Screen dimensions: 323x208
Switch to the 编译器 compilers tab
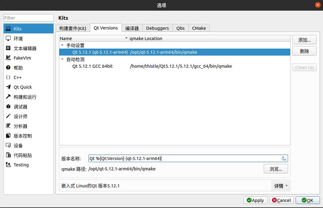coord(132,28)
